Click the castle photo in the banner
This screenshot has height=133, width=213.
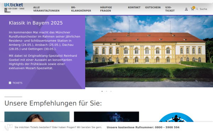coord(149,51)
